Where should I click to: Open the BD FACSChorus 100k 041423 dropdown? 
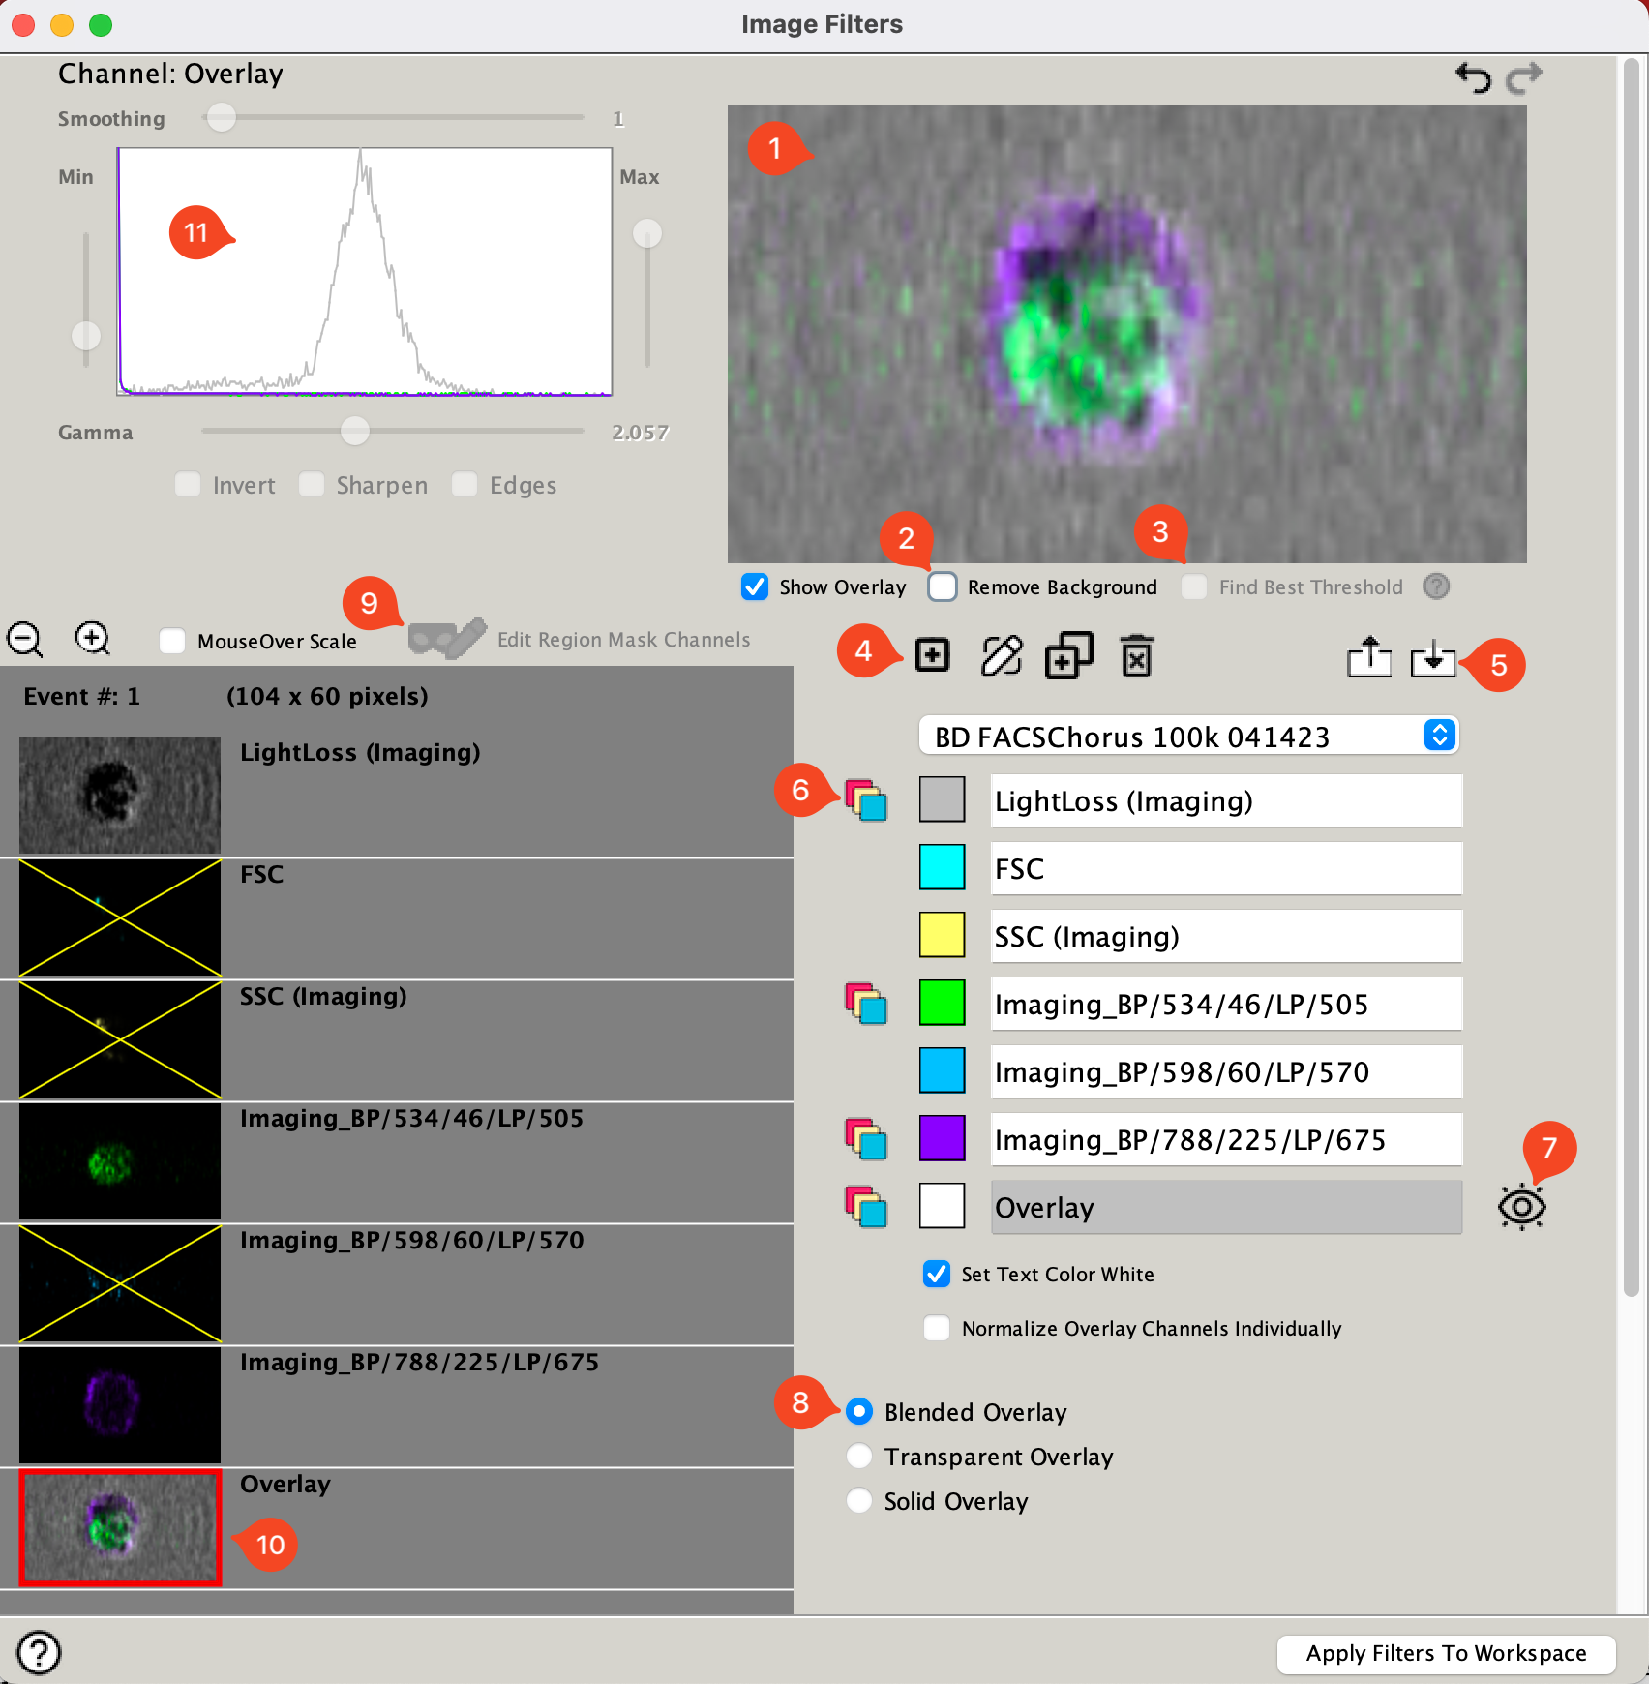[1187, 737]
